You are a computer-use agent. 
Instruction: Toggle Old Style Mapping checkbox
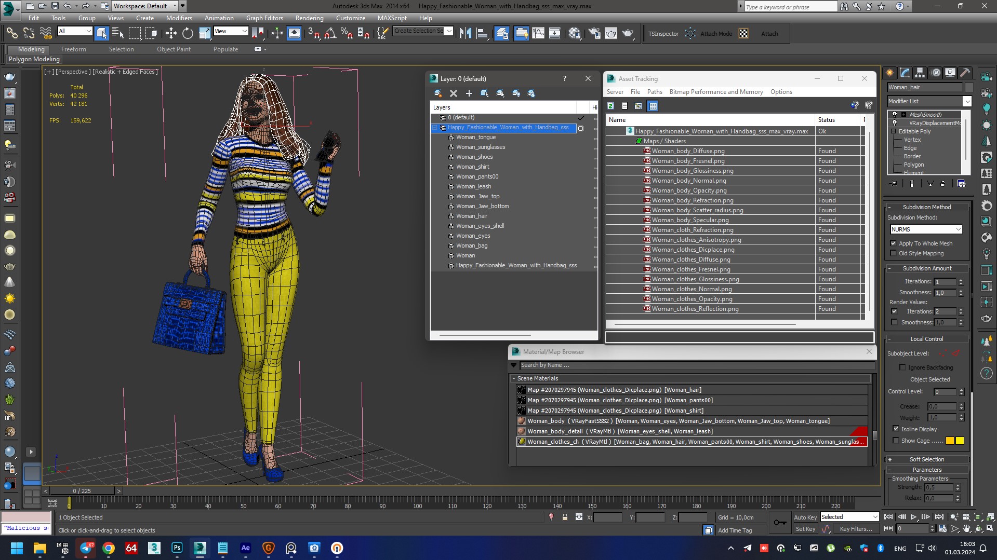pos(894,253)
